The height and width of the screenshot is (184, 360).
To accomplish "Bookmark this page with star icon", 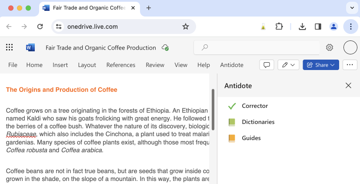I will click(186, 27).
